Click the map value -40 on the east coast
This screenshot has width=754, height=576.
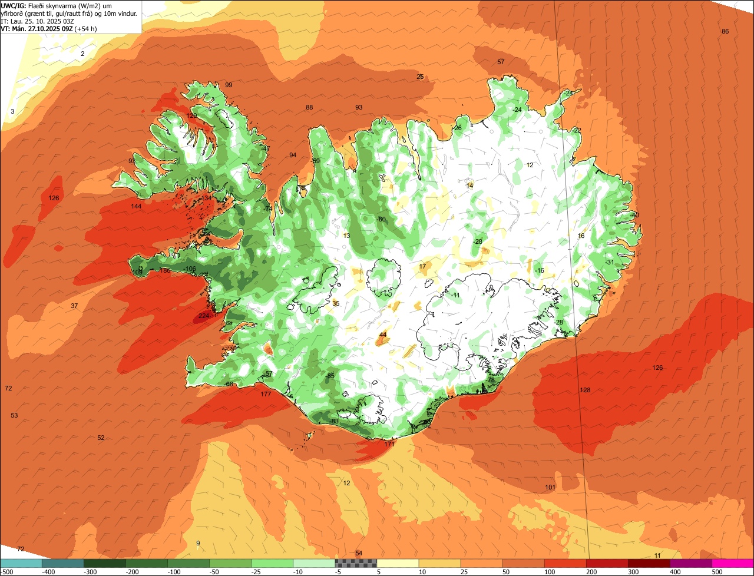634,216
